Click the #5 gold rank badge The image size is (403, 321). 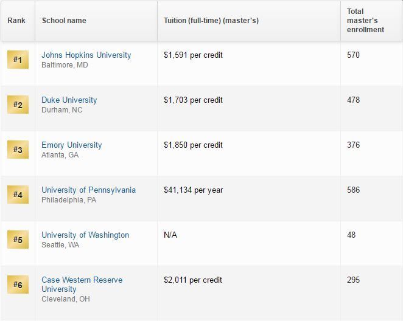[x=18, y=240]
